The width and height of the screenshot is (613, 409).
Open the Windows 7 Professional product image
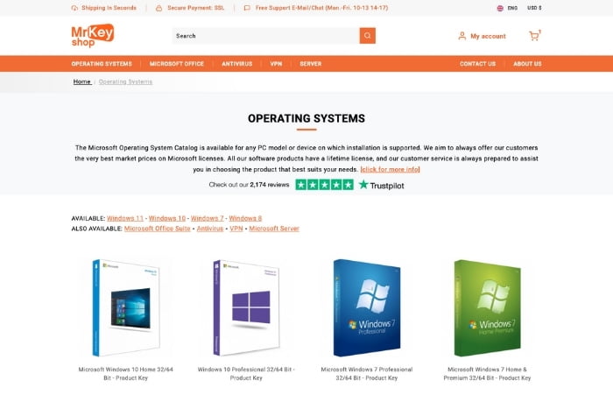point(367,307)
